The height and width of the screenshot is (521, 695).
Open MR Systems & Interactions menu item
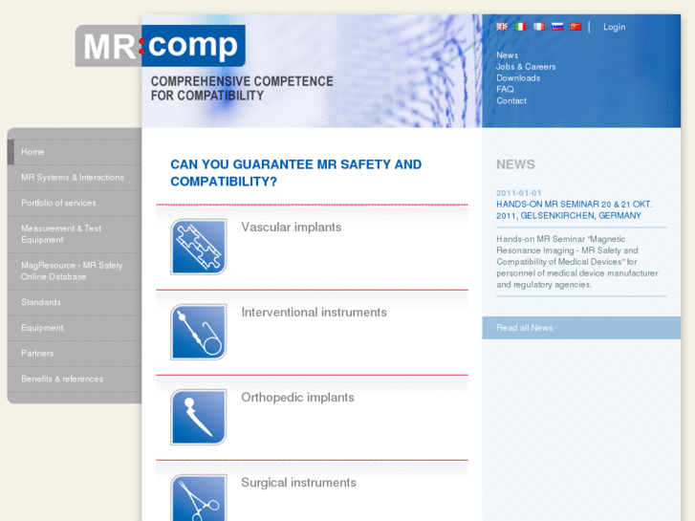[x=75, y=178]
